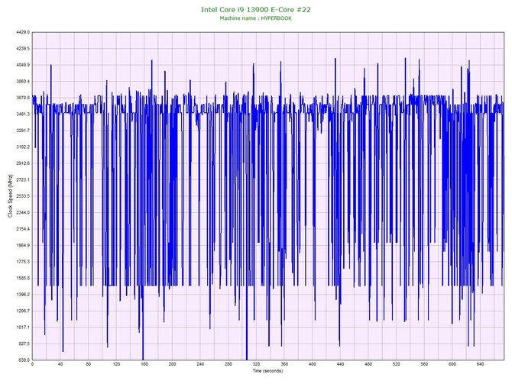Click the 80 seconds tick label

coord(89,364)
